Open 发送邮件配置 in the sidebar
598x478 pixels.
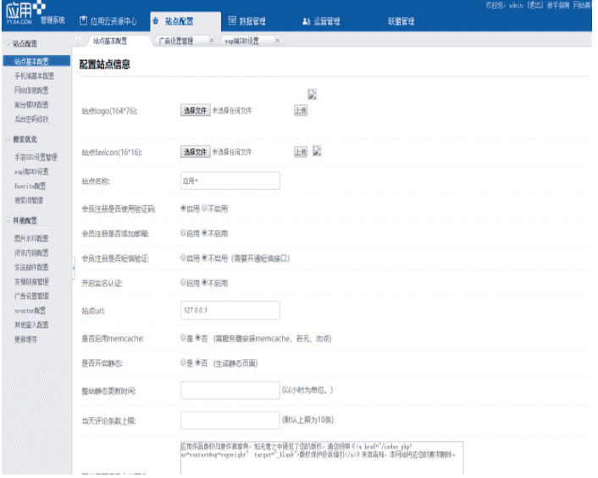point(31,268)
